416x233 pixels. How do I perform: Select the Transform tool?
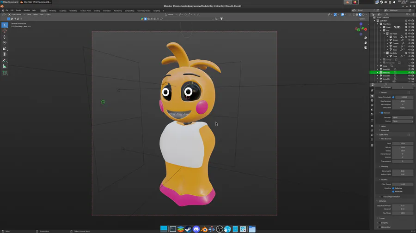tap(5, 54)
